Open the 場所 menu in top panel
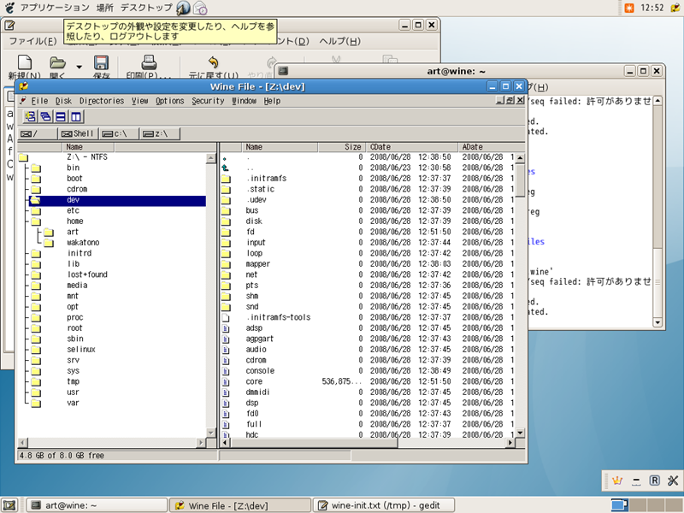 [104, 8]
